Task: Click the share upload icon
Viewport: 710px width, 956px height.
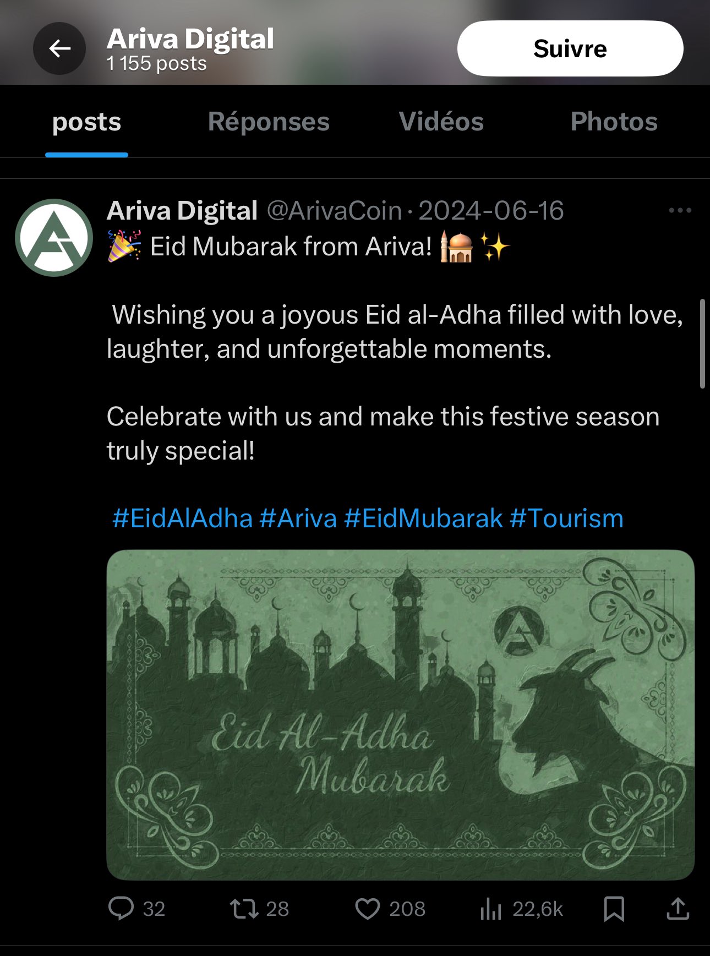Action: 678,908
